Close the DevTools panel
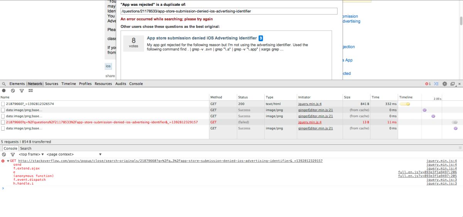This screenshot has height=217, width=463. 460,84
